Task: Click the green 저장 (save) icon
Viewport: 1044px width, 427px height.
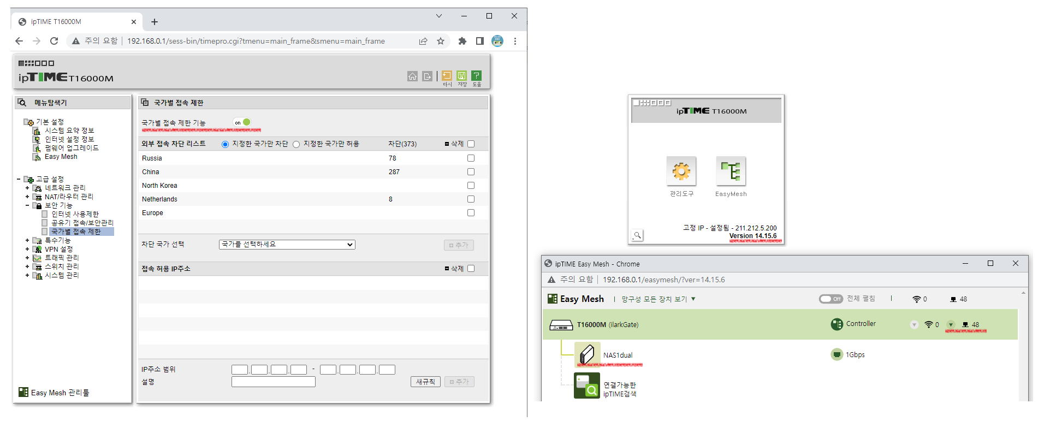Action: [462, 76]
